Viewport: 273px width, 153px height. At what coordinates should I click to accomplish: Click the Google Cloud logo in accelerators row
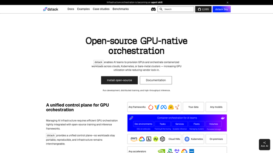pos(184,151)
